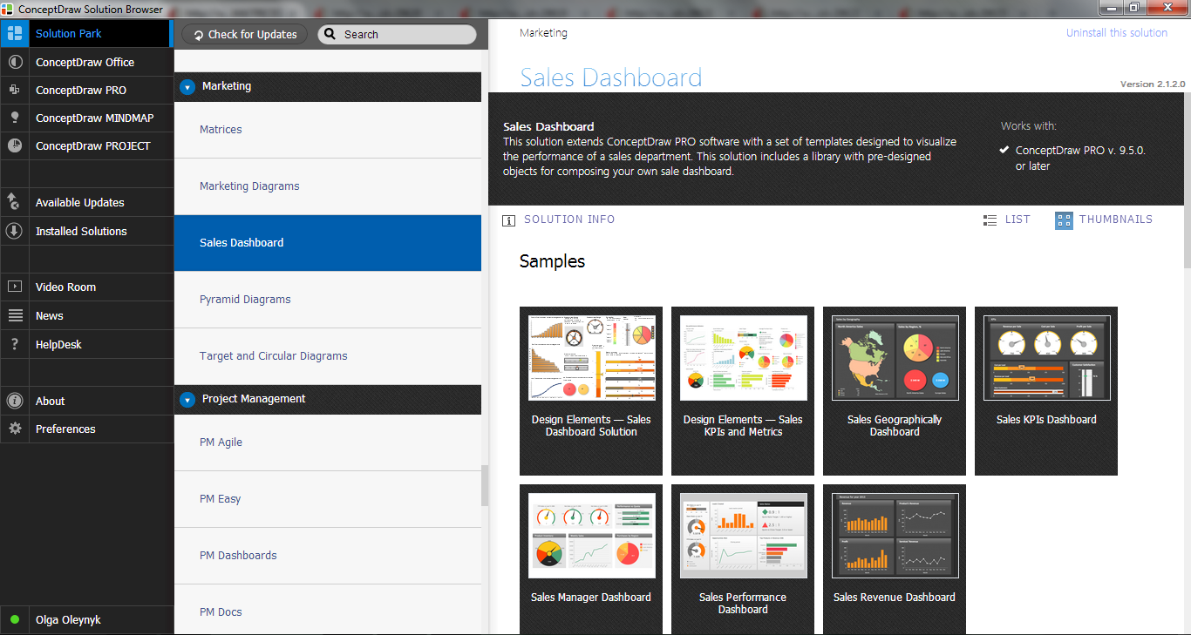The height and width of the screenshot is (635, 1191).
Task: Open Sales KPIs Dashboard sample thumbnail
Action: (x=1046, y=391)
